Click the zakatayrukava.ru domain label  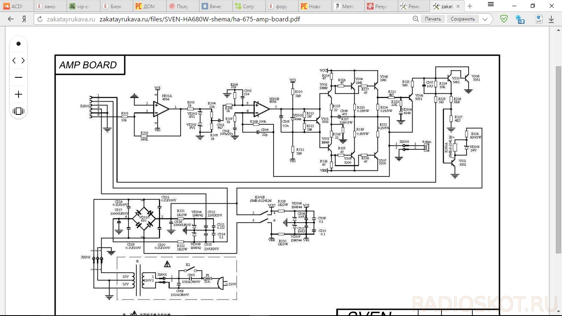71,19
